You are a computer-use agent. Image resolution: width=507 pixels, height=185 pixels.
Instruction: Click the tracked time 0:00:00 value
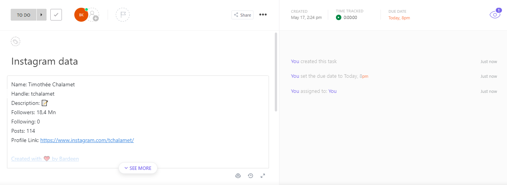pos(350,17)
